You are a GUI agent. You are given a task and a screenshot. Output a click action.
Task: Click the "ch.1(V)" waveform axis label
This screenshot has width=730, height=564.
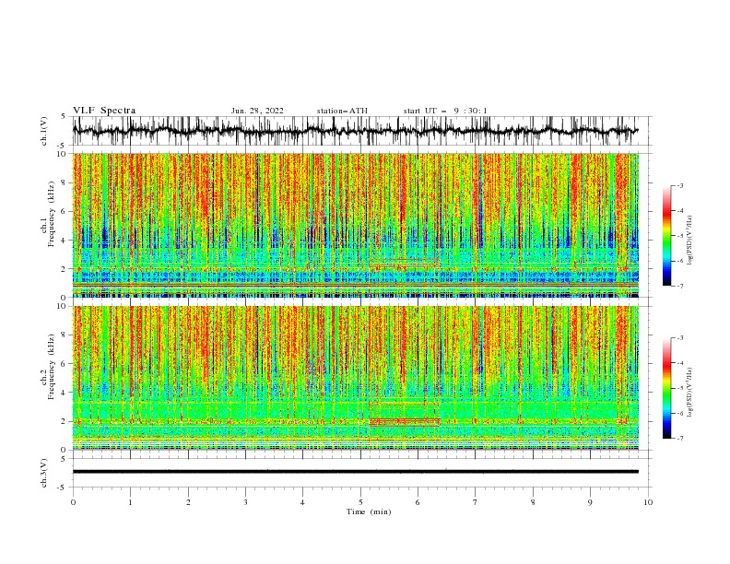pos(44,131)
